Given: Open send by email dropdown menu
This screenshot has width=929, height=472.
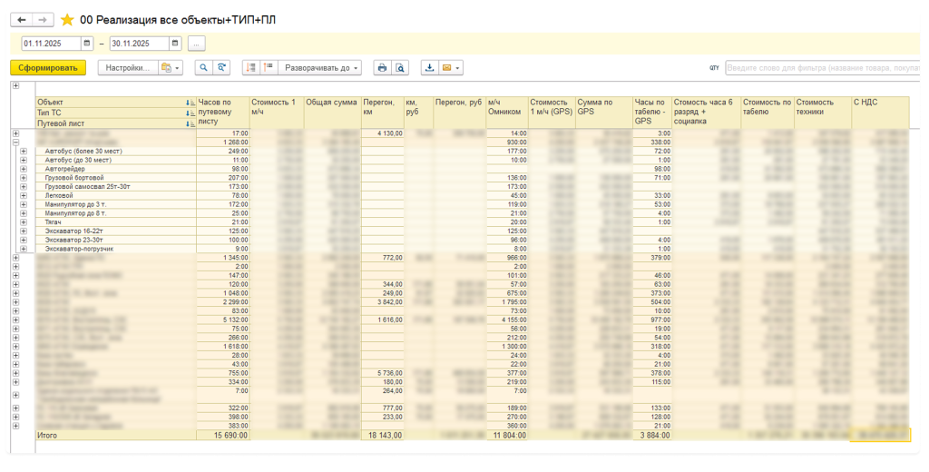Looking at the screenshot, I should (452, 68).
